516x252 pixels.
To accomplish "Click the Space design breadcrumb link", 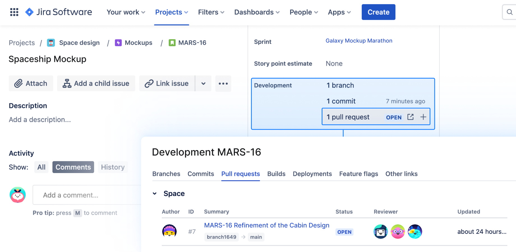I will [x=79, y=43].
